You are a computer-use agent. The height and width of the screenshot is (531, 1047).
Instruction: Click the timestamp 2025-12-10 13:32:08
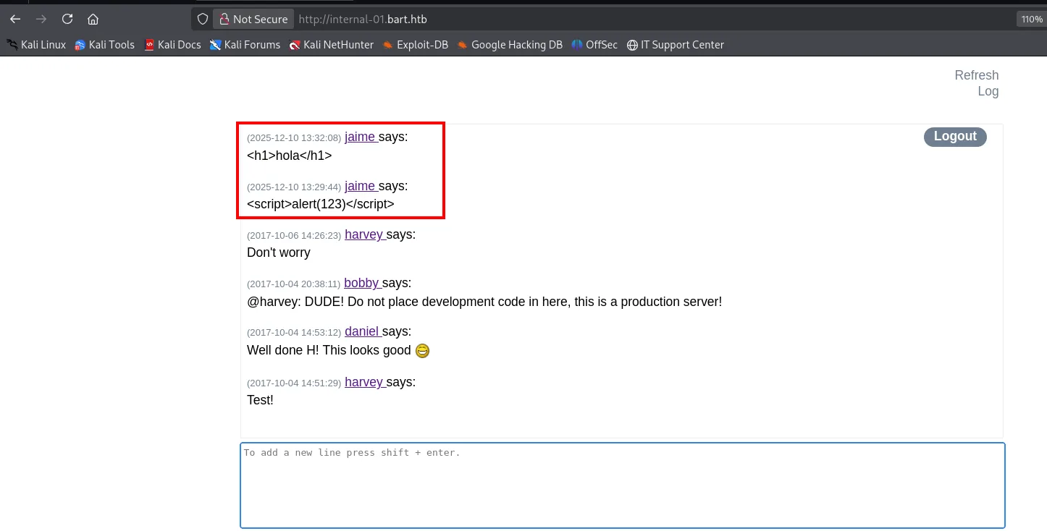294,137
